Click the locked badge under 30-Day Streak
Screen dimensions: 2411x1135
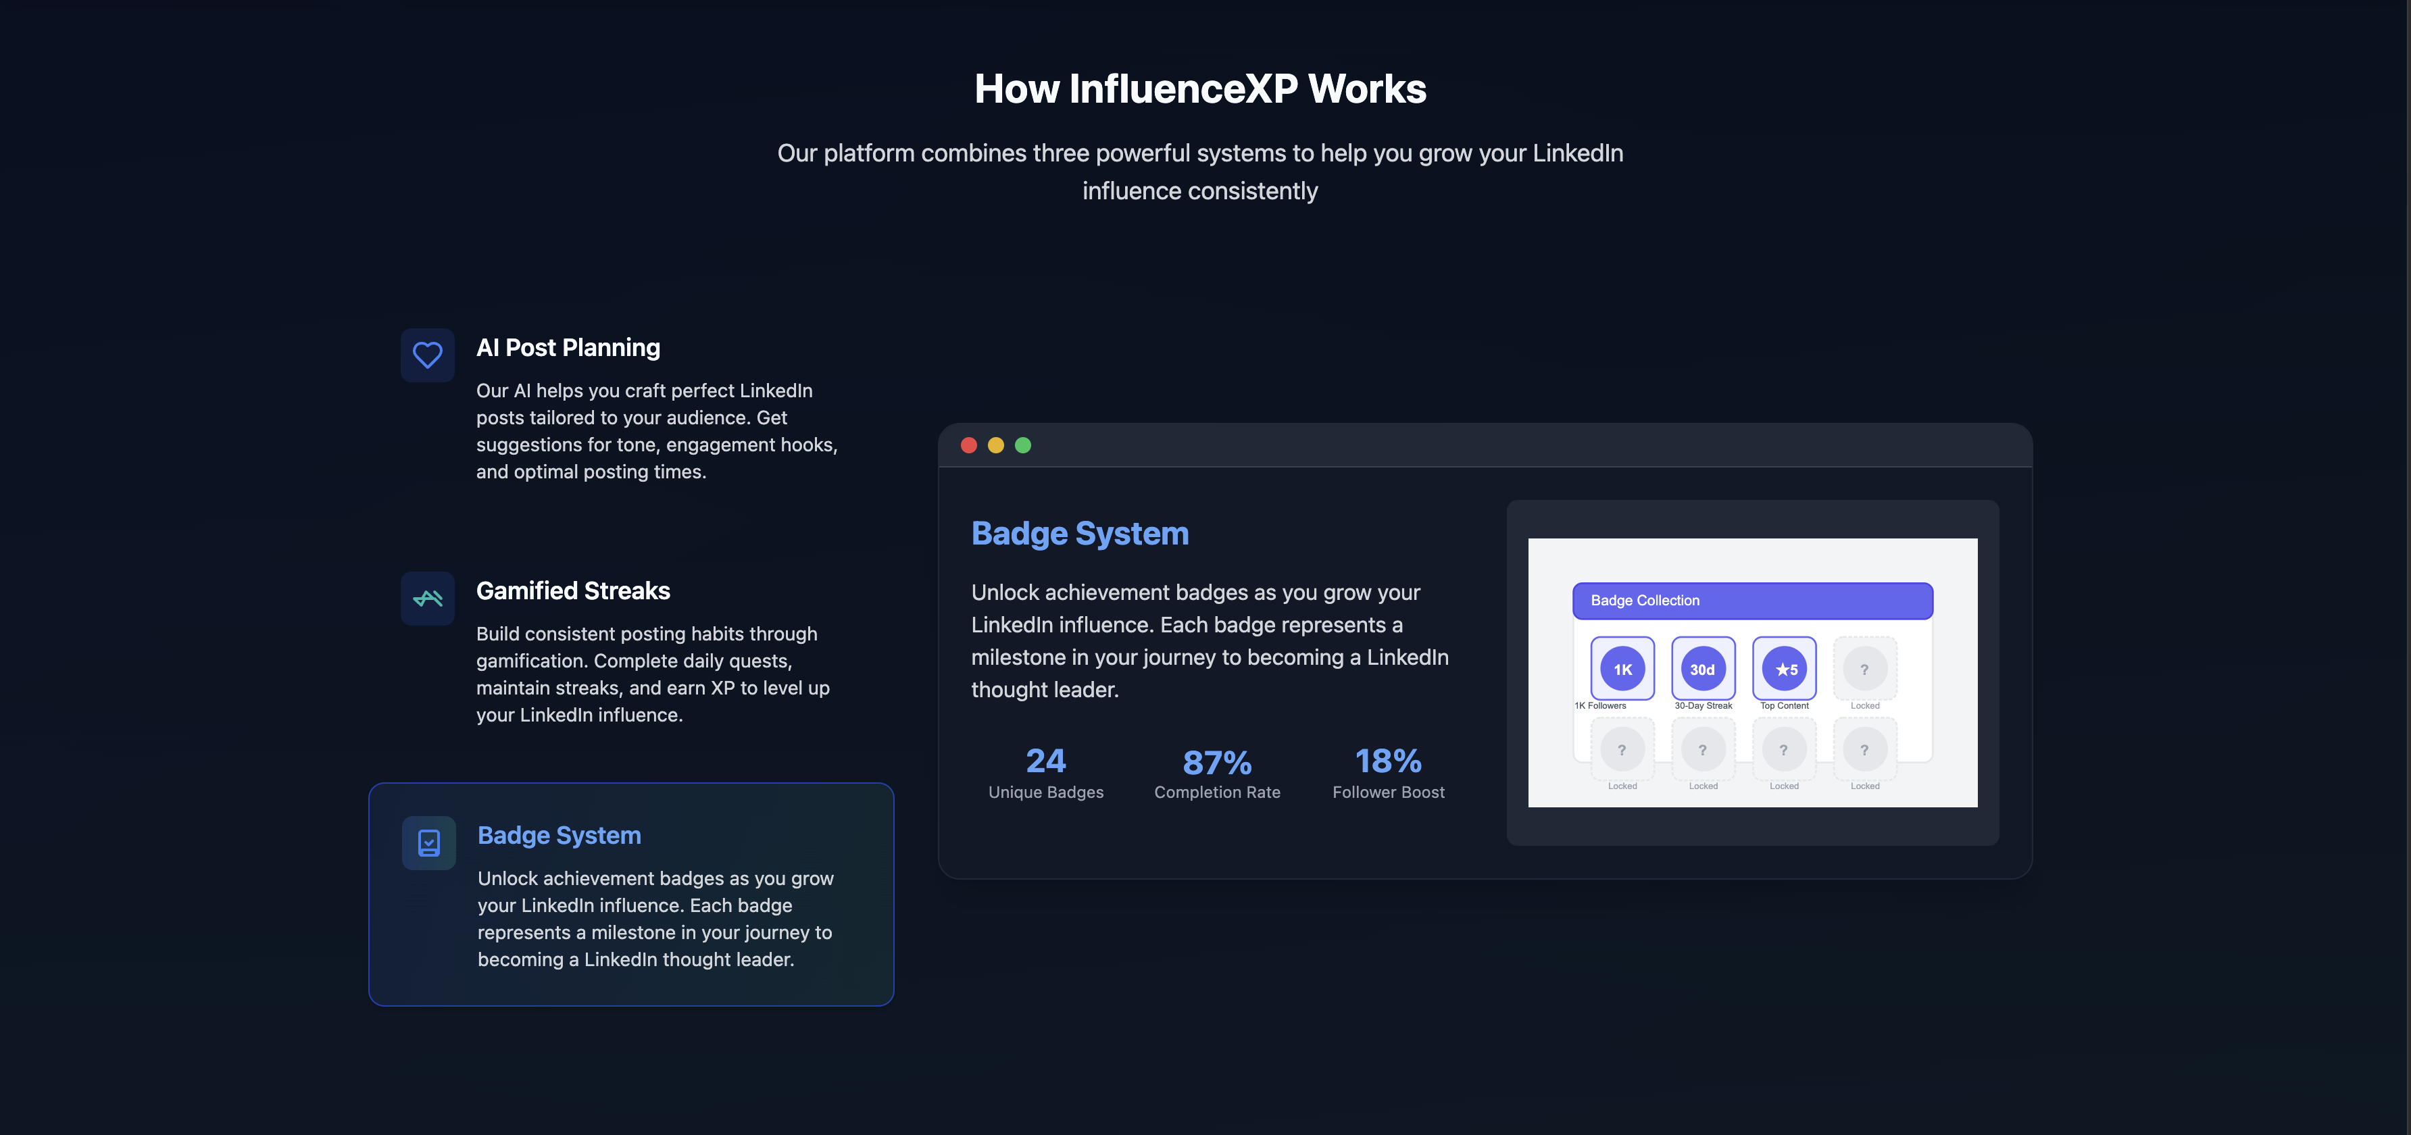tap(1702, 749)
